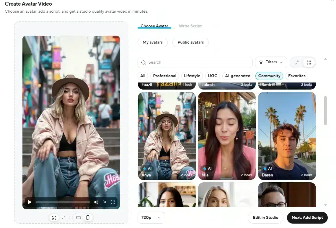This screenshot has height=228, width=336.
Task: Click the search magnifier icon
Action: pos(143,62)
